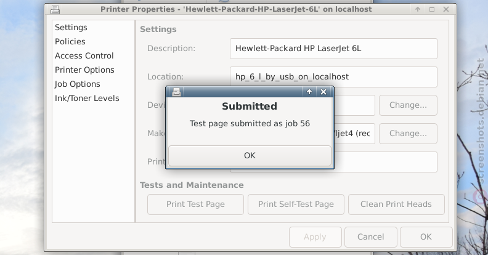Image resolution: width=488 pixels, height=255 pixels.
Task: Click the Location text field
Action: pyautogui.click(x=333, y=77)
